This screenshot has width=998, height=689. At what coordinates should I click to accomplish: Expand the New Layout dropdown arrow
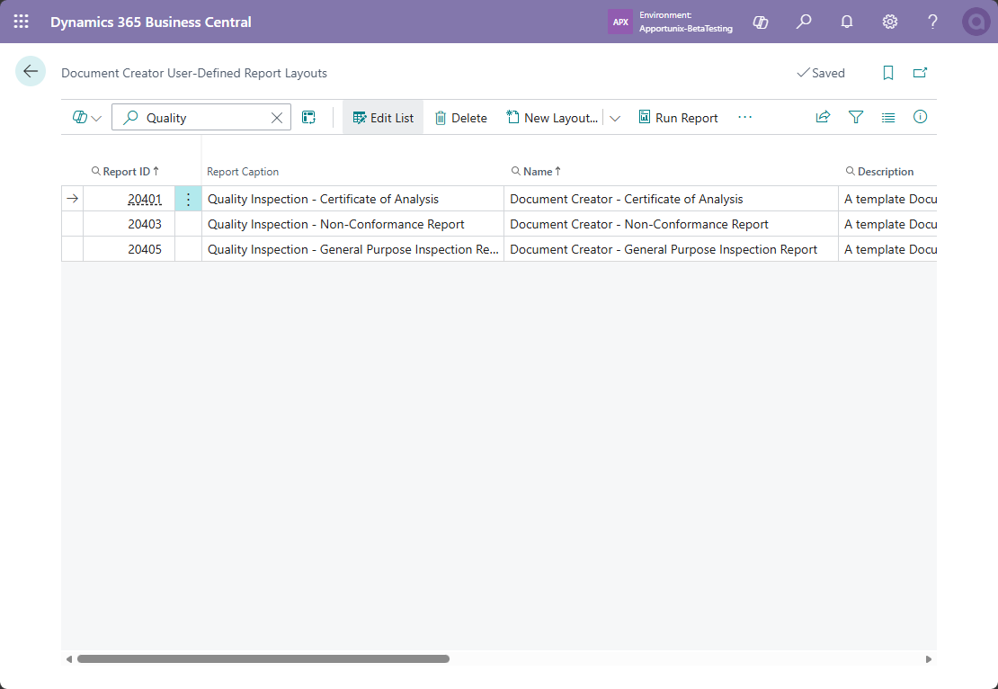tap(615, 119)
